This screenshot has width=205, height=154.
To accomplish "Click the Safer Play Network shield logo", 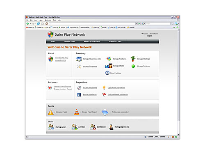I will 50,34.
